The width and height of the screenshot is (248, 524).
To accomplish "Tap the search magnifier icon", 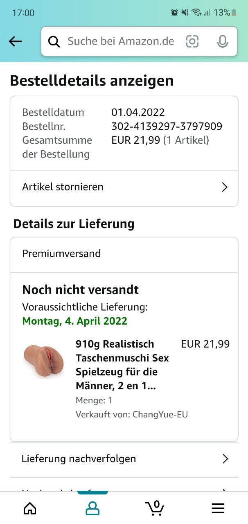I will click(x=54, y=41).
